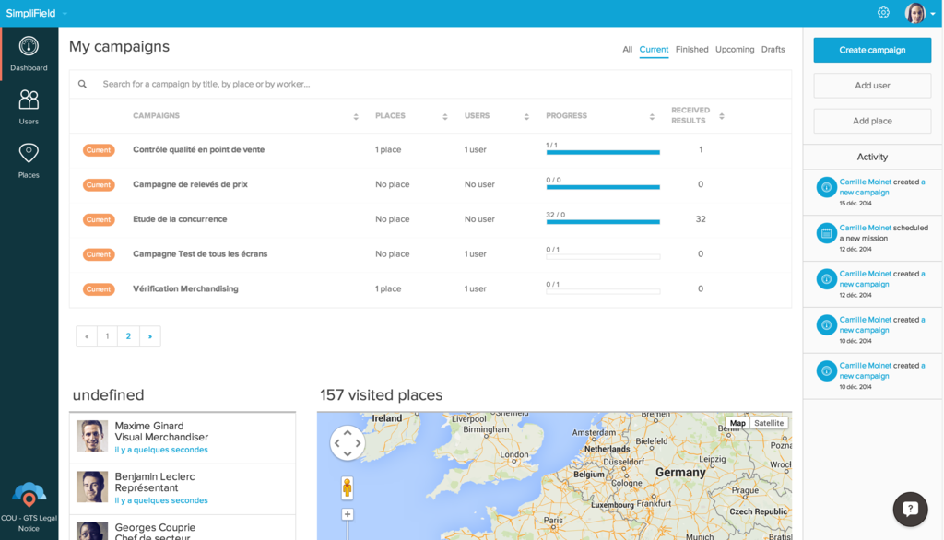This screenshot has width=944, height=540.
Task: Click the Create campaign button
Action: point(871,50)
